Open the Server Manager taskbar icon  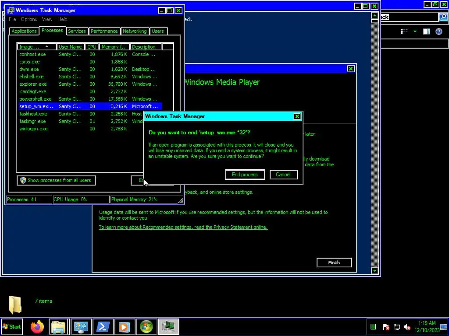point(81,327)
